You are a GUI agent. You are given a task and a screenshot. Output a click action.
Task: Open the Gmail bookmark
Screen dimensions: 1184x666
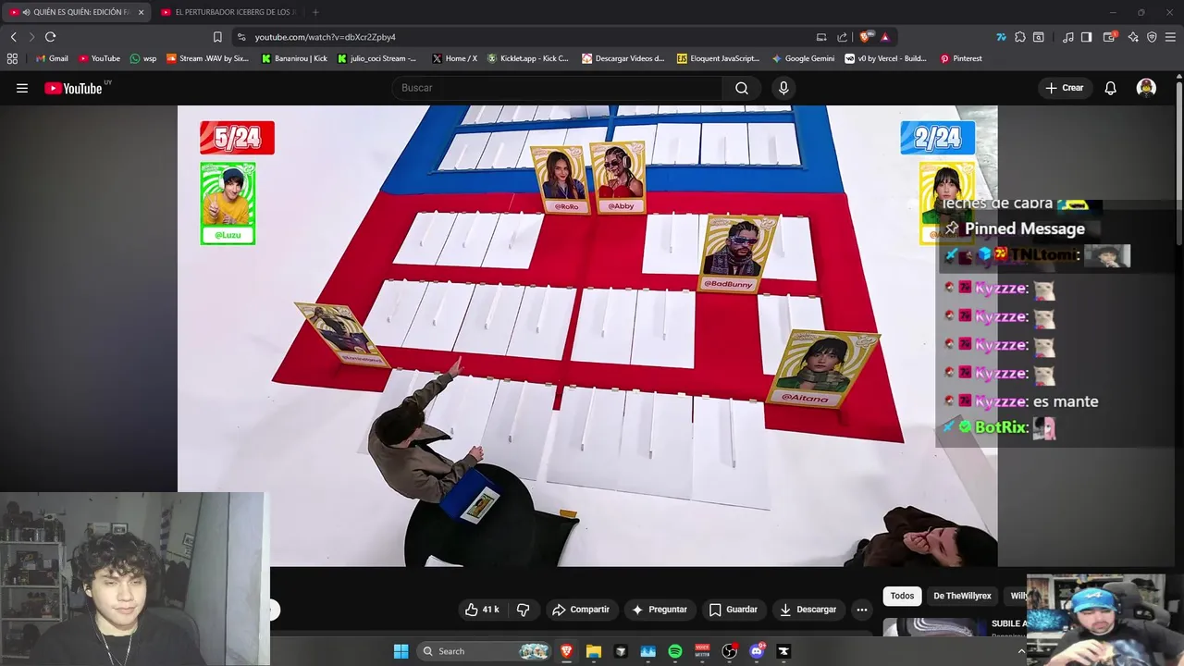52,58
